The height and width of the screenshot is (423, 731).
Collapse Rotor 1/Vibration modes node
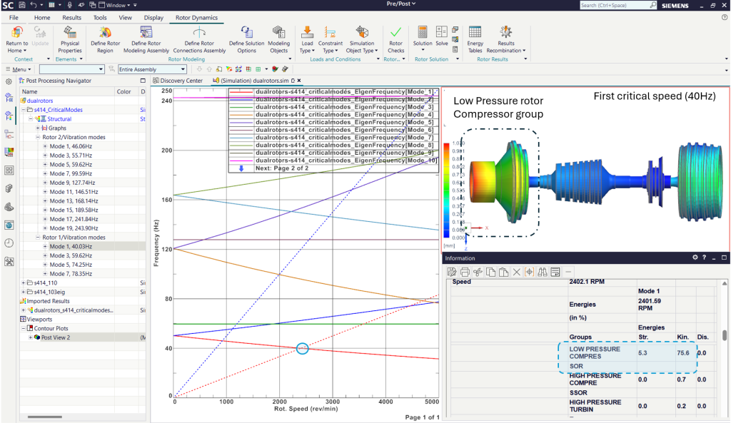click(x=38, y=238)
